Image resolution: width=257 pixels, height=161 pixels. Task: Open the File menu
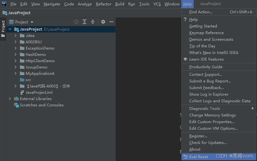coord(13,4)
